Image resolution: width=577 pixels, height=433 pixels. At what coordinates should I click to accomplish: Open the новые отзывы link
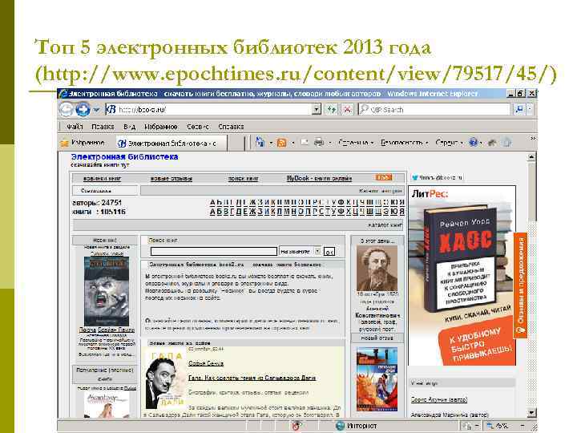click(x=171, y=179)
